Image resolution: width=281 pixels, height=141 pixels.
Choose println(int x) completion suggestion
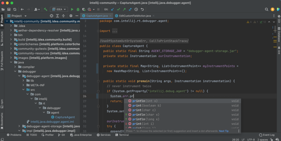pos(182,101)
